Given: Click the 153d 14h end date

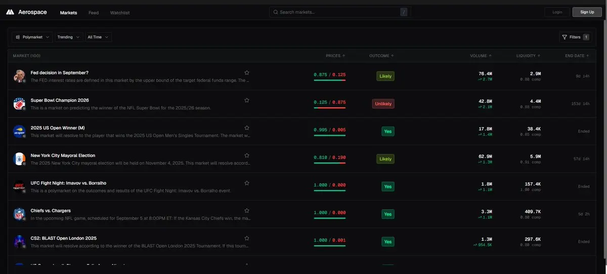Looking at the screenshot, I should click(581, 104).
